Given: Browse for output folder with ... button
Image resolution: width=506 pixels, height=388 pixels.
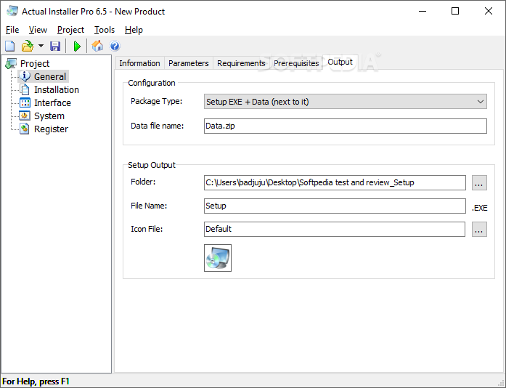Looking at the screenshot, I should [x=479, y=183].
